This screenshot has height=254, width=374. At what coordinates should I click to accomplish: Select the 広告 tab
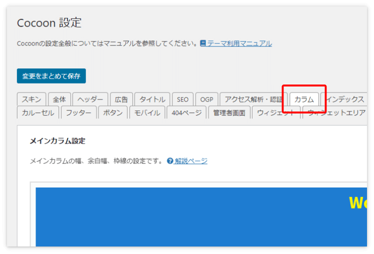coord(121,99)
